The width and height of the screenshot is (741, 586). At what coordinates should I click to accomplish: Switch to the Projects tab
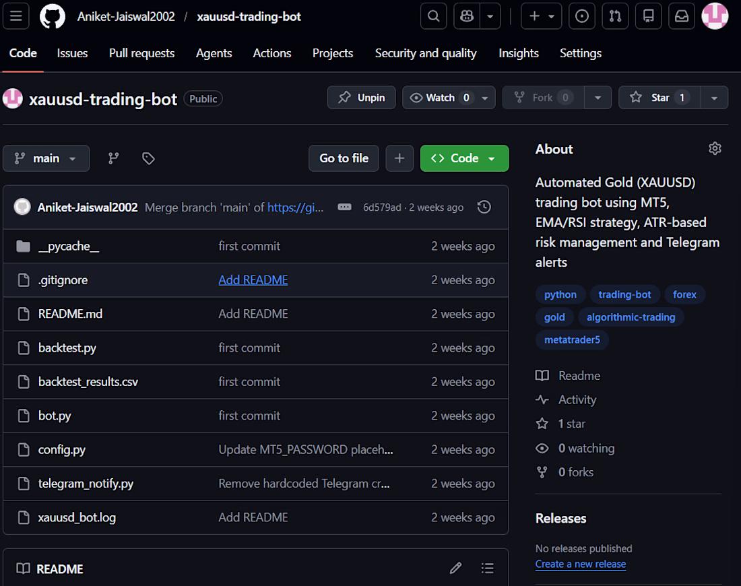point(333,53)
